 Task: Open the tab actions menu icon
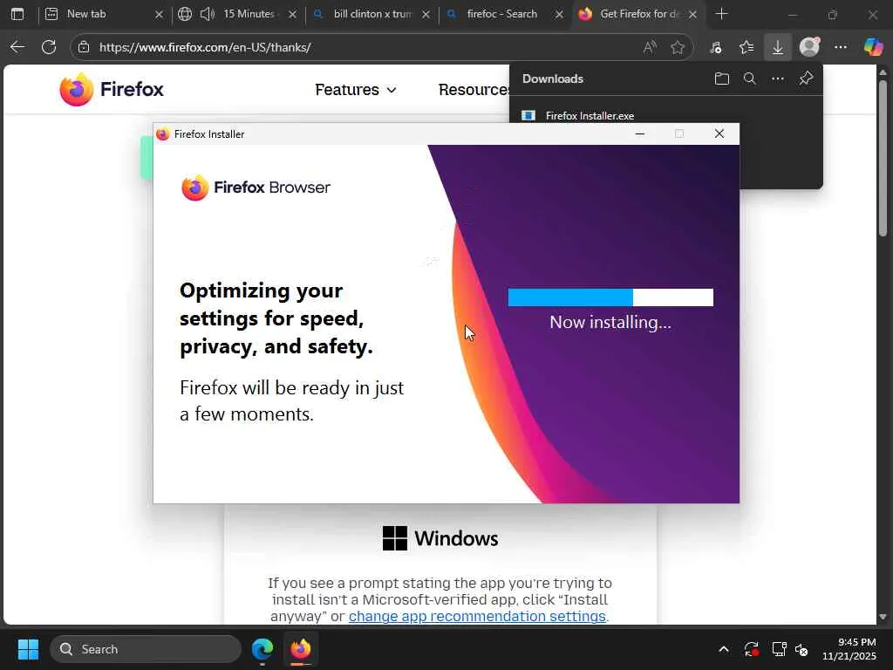17,14
